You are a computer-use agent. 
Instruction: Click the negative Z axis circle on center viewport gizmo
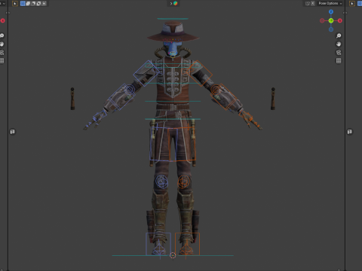point(331,29)
